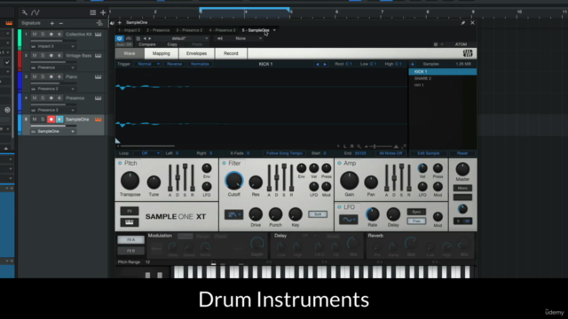The width and height of the screenshot is (568, 319).
Task: Load the next preset arrow
Action: (x=150, y=38)
